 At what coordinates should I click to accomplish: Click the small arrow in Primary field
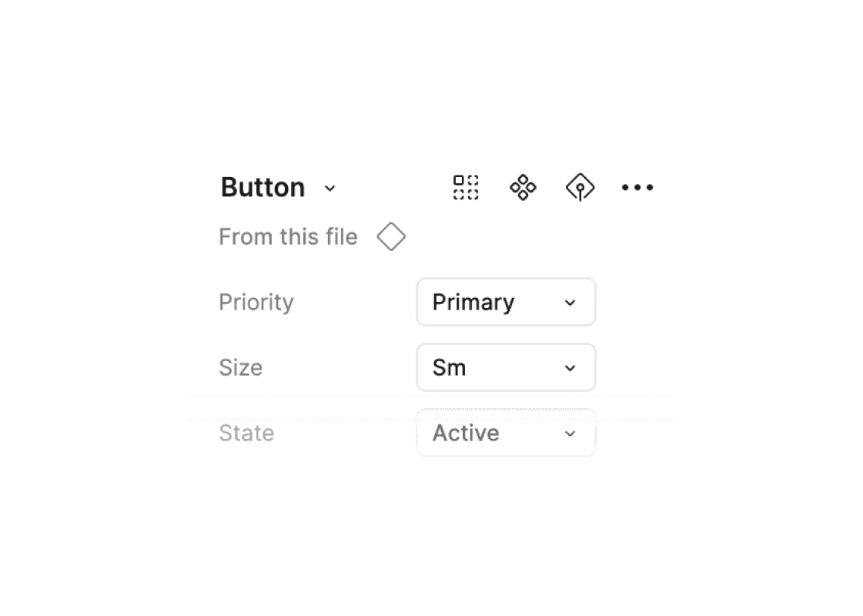click(570, 303)
